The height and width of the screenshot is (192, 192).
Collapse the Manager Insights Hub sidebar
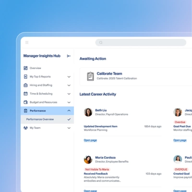pyautogui.click(x=69, y=56)
